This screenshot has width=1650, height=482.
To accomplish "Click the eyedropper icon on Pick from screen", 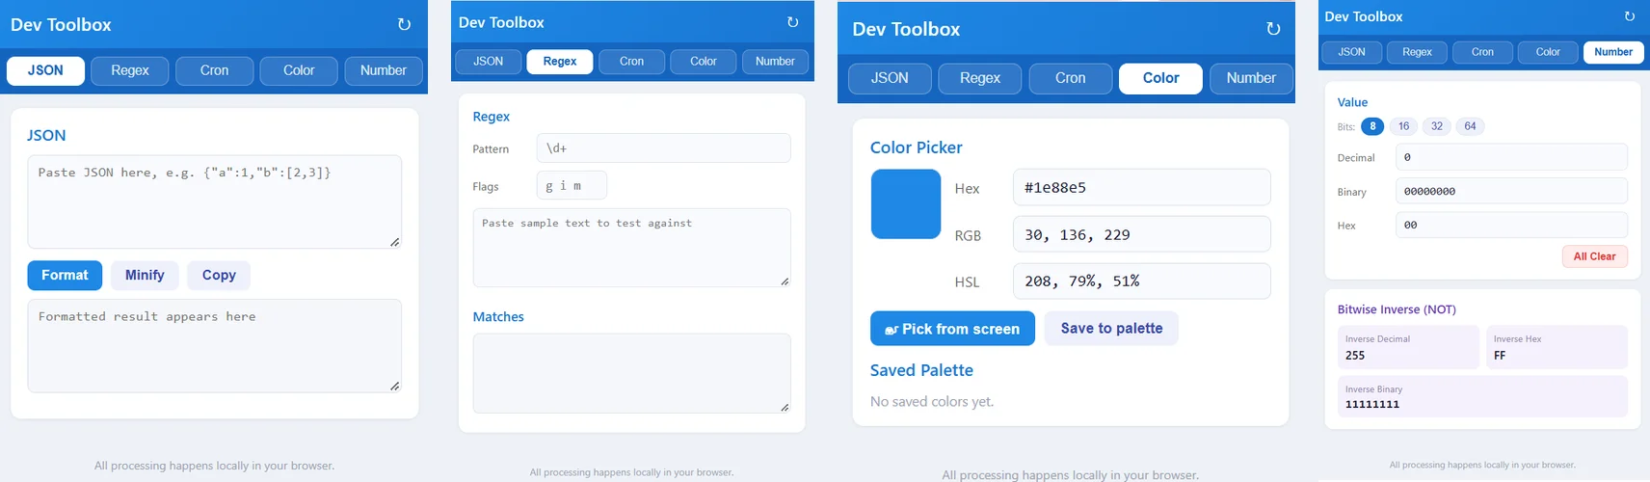I will coord(892,330).
